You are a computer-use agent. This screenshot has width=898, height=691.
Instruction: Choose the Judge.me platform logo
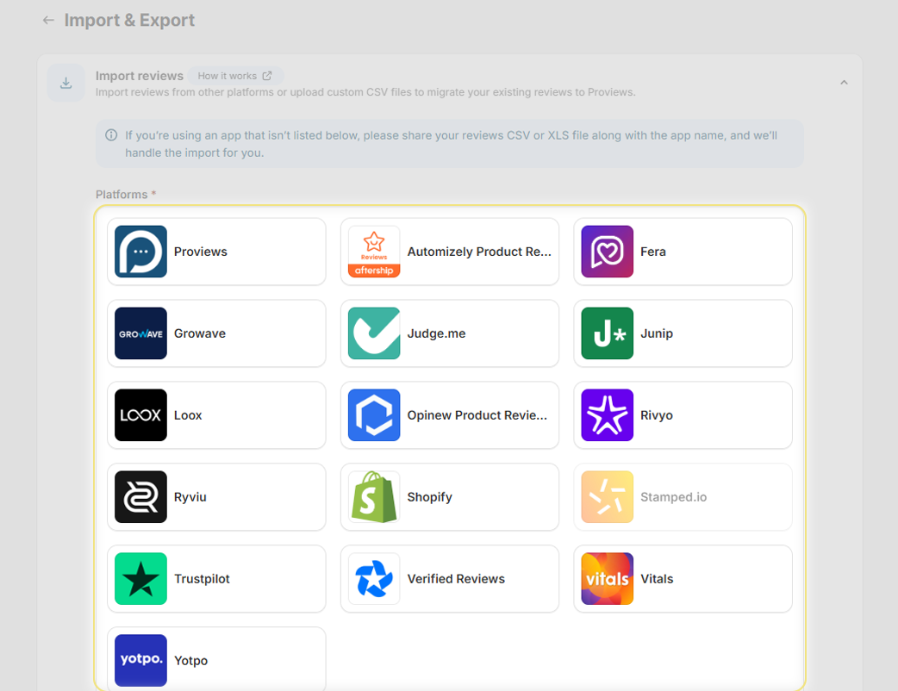(373, 333)
